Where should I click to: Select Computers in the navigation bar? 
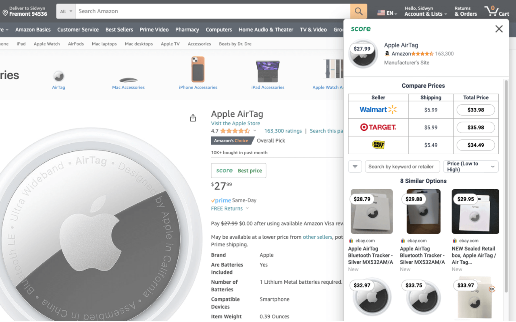click(x=218, y=29)
